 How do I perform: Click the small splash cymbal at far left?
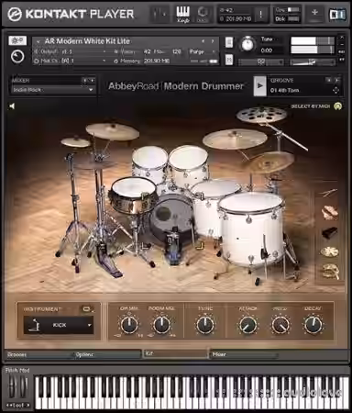75,142
